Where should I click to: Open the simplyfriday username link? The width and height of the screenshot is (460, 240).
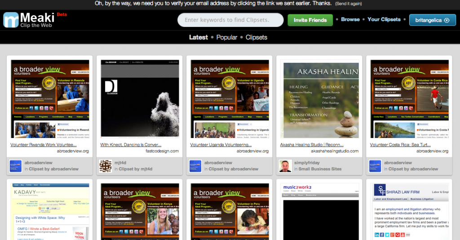click(307, 163)
